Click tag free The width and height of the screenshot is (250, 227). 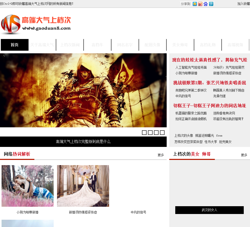click(219, 136)
